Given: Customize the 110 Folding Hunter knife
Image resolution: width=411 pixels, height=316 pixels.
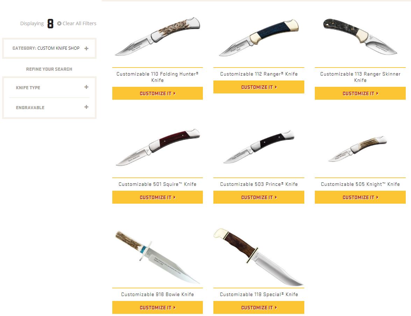Looking at the screenshot, I should pyautogui.click(x=157, y=93).
